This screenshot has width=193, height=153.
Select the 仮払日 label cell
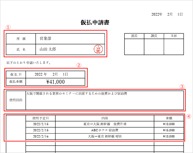point(16,75)
